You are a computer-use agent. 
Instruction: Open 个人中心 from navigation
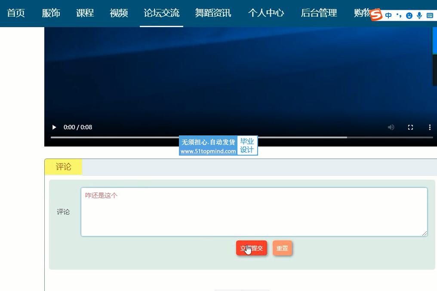pyautogui.click(x=266, y=13)
